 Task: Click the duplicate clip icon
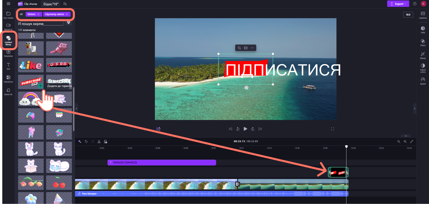point(106,141)
